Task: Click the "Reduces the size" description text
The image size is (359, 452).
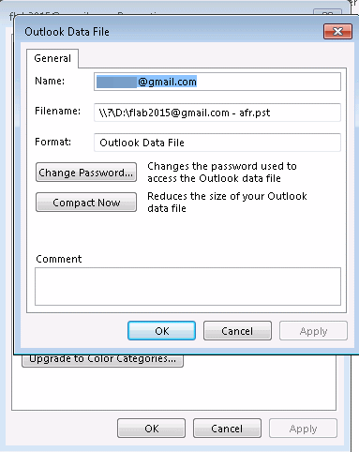Action: pos(227,203)
